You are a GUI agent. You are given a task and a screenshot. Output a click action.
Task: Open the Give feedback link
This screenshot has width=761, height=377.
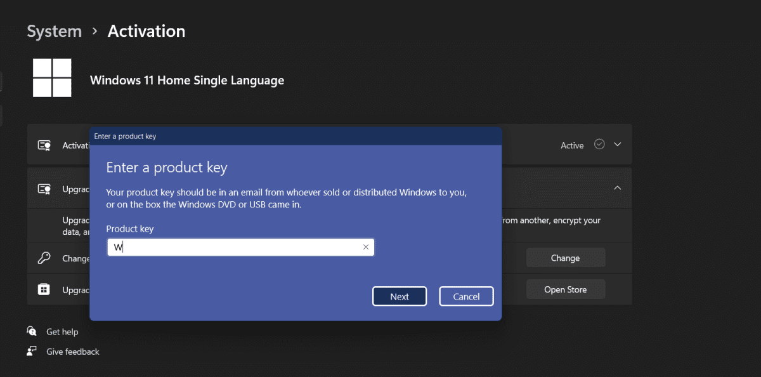[x=73, y=351]
